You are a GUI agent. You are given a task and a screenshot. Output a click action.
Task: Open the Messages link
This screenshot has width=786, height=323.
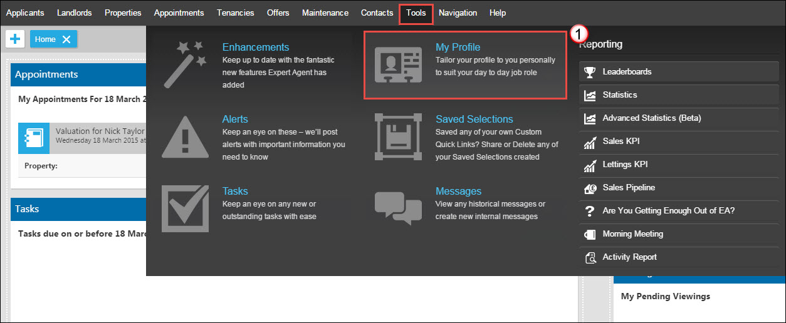[458, 191]
